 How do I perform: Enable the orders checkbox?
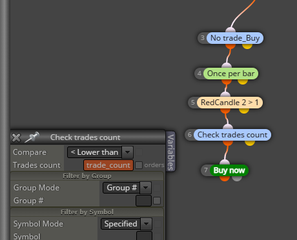139,165
